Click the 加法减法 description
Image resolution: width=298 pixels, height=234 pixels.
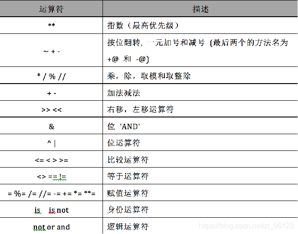pos(124,93)
